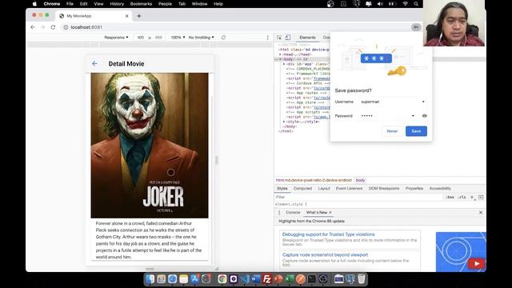Open PowerPoint from the dock
512x288 pixels.
point(278,279)
